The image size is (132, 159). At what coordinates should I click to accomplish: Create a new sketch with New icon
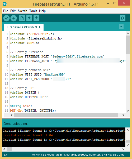click(22, 18)
